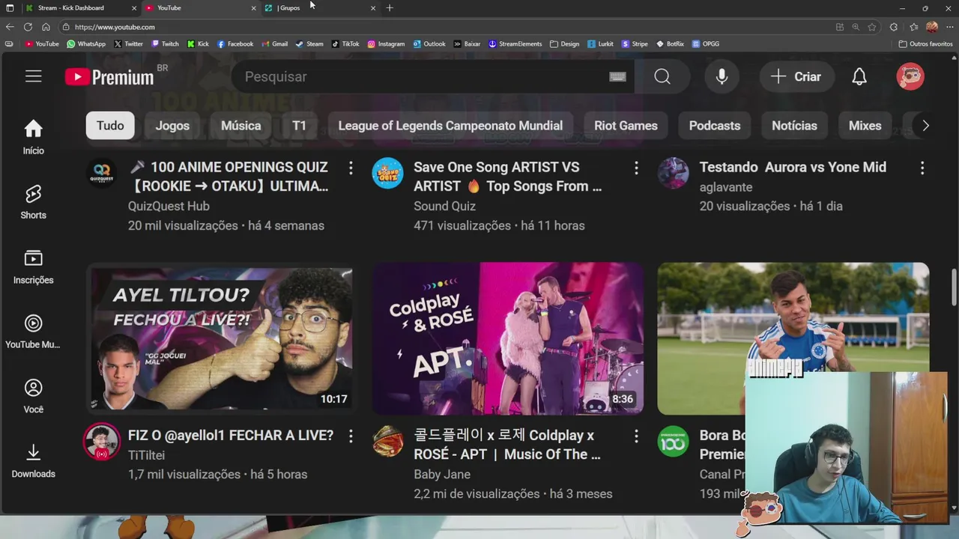Open TiTiltei channel avatar
The image size is (959, 539).
click(101, 441)
